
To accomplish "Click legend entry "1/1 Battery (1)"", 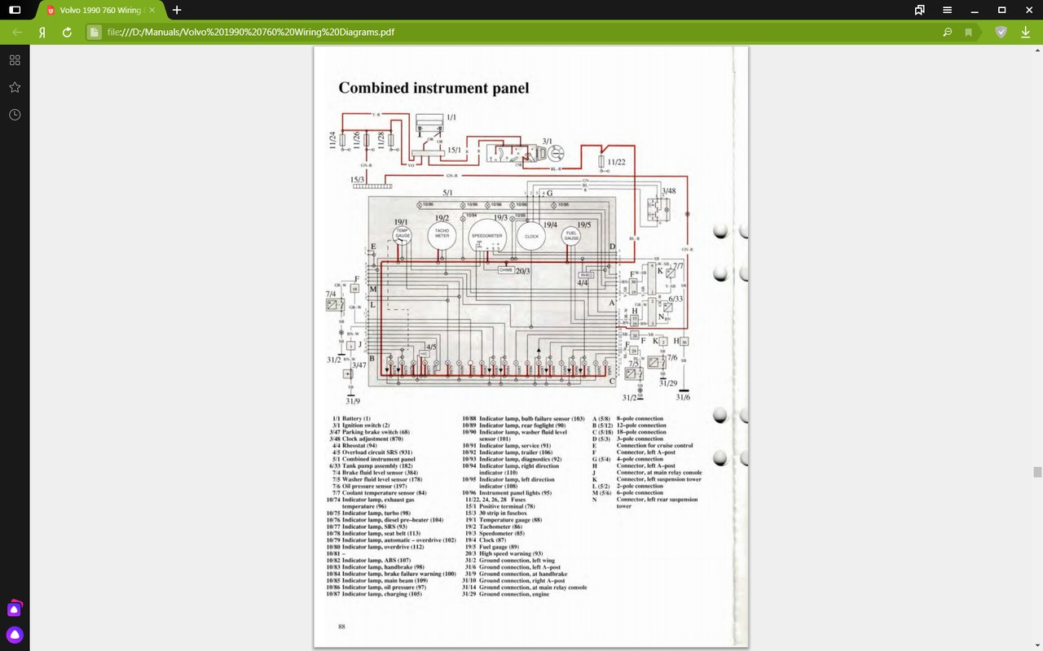I will (x=352, y=418).
